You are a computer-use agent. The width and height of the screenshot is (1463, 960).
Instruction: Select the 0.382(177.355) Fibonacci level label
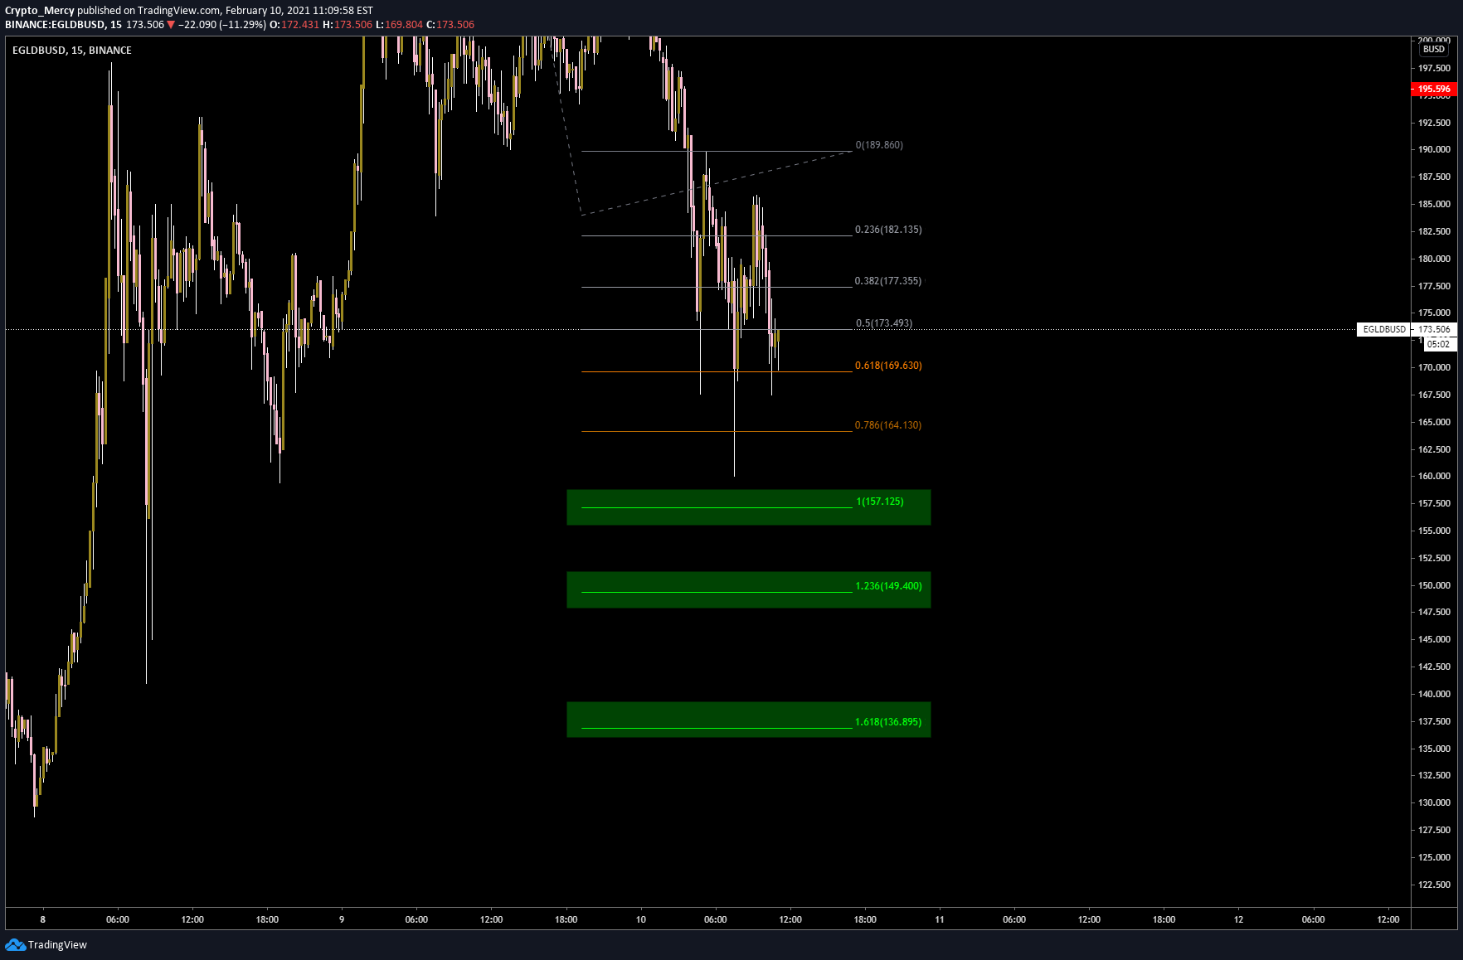click(x=888, y=281)
